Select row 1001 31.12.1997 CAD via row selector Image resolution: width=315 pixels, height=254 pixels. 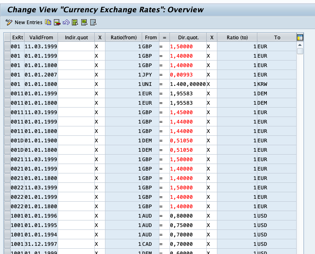click(x=7, y=244)
